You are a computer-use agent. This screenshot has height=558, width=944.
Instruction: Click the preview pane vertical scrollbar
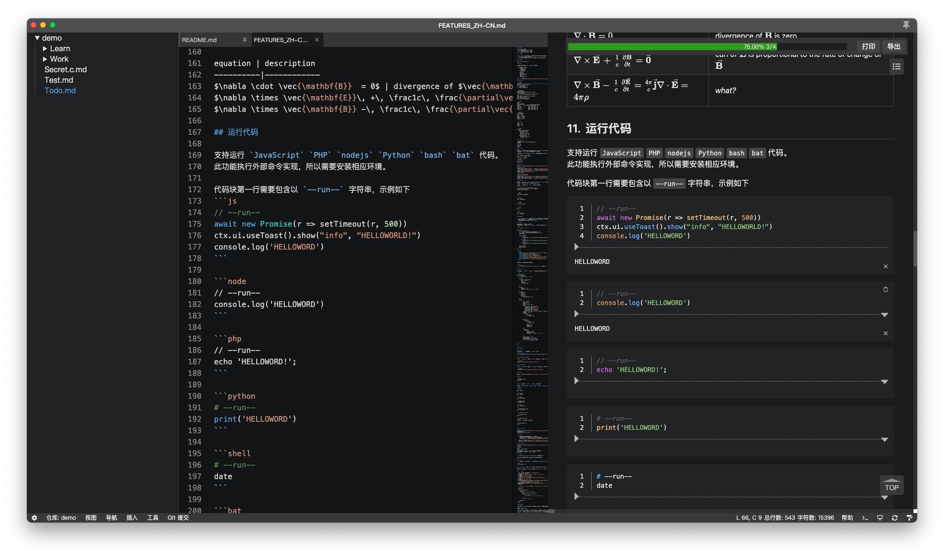click(x=915, y=249)
